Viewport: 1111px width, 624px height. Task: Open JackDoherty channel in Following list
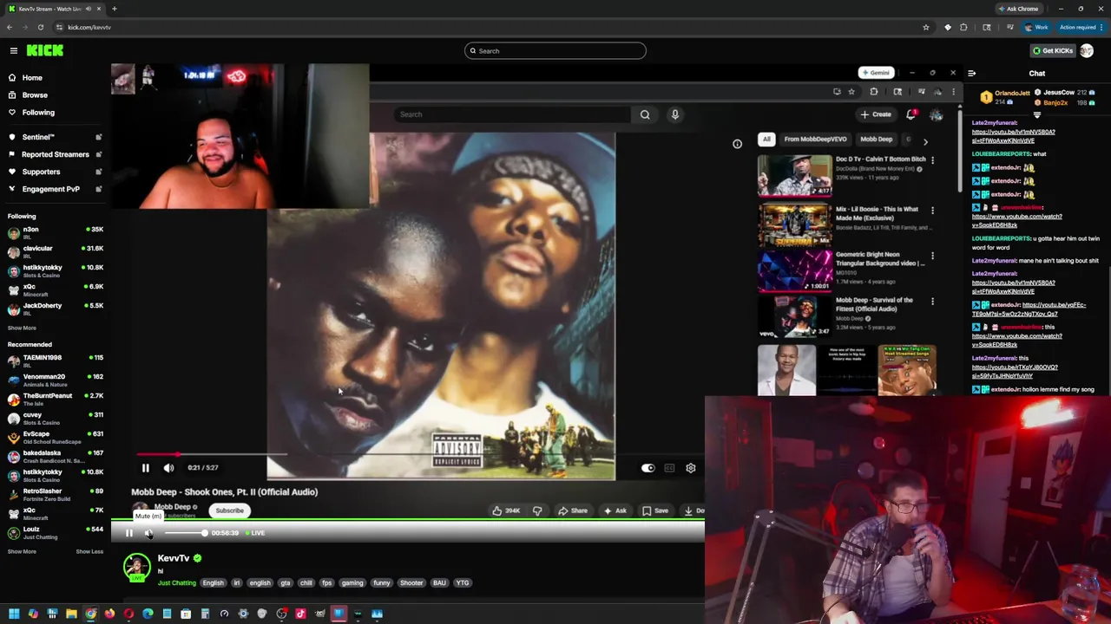point(54,309)
